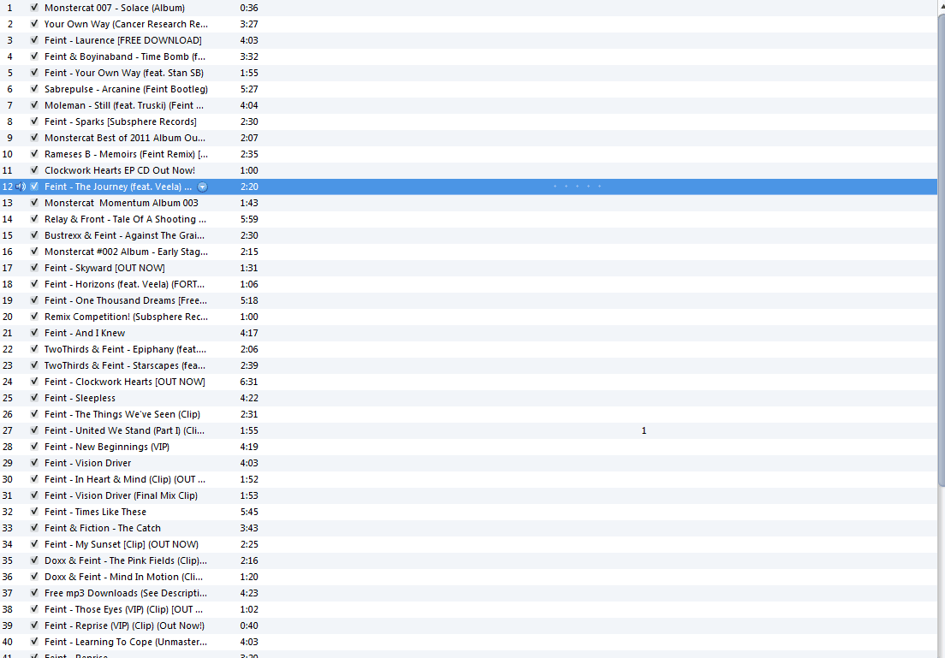
Task: Select Feint & Boyinaband - Time Bomb track
Action: 125,56
